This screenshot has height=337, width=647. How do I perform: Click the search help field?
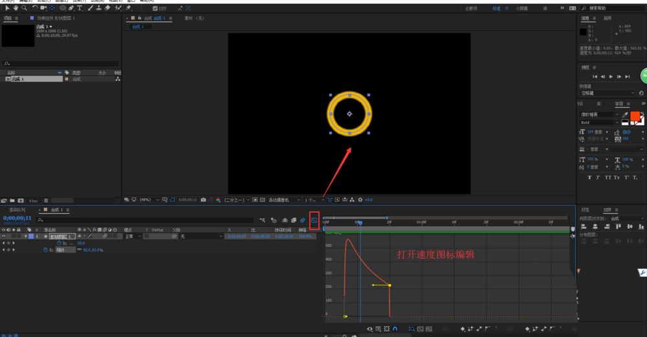click(x=612, y=8)
